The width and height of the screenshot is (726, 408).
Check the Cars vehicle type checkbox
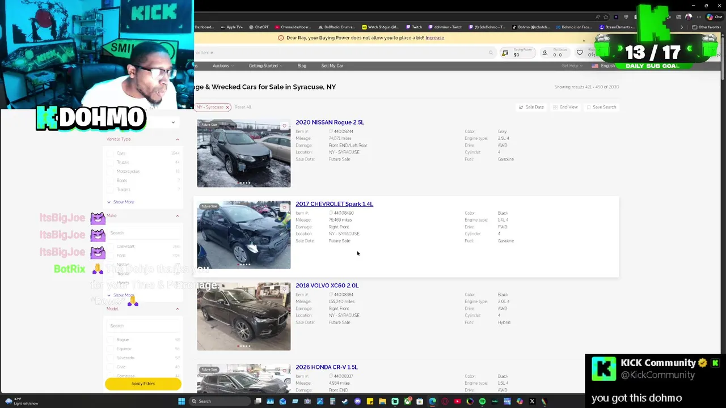(x=110, y=153)
